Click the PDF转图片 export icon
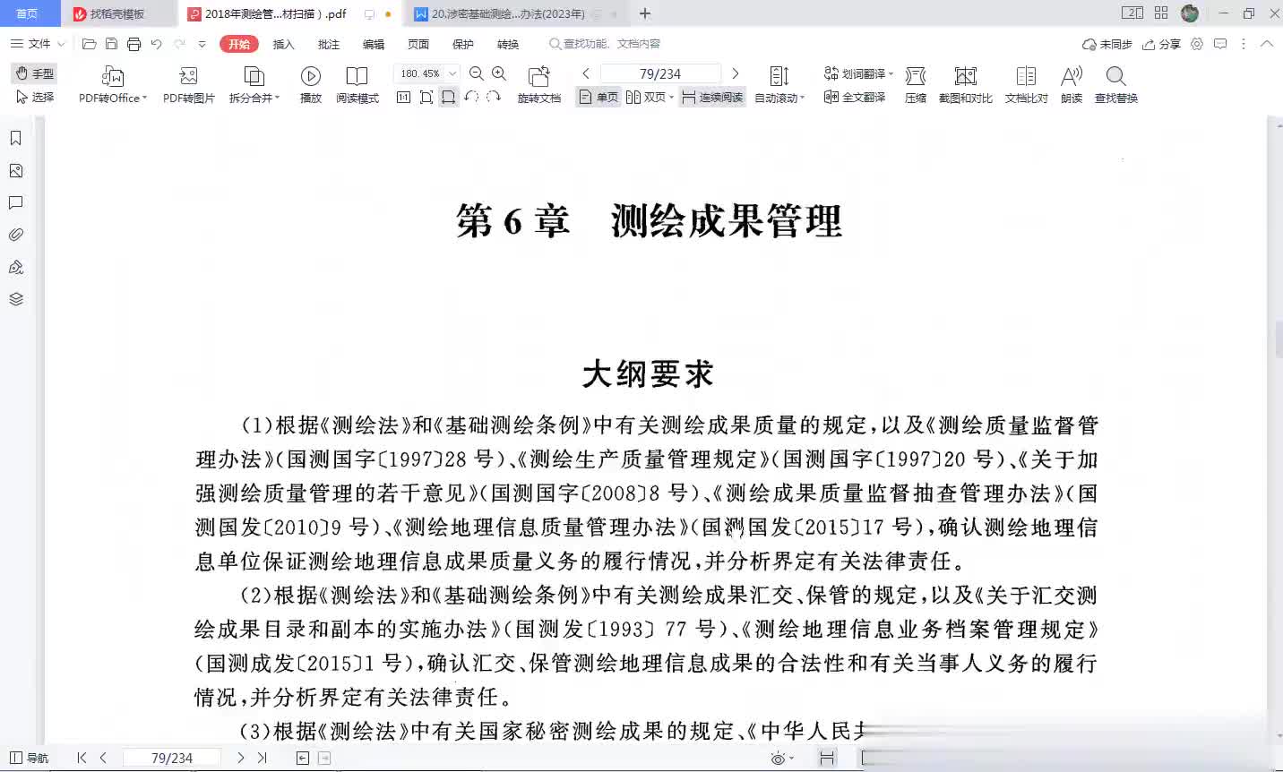The width and height of the screenshot is (1283, 772). pyautogui.click(x=188, y=77)
